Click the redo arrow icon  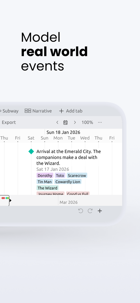(x=90, y=211)
